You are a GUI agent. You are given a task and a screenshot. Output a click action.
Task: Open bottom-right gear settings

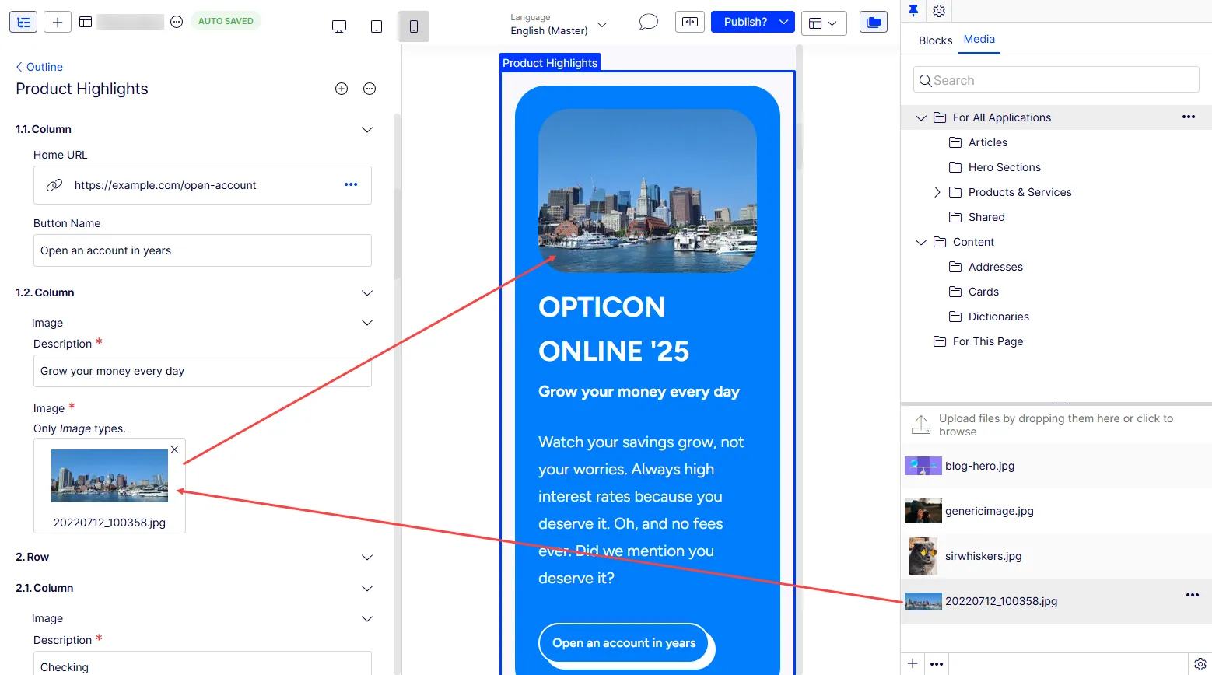[1200, 664]
